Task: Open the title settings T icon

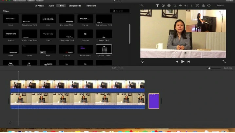Action: click(x=157, y=6)
